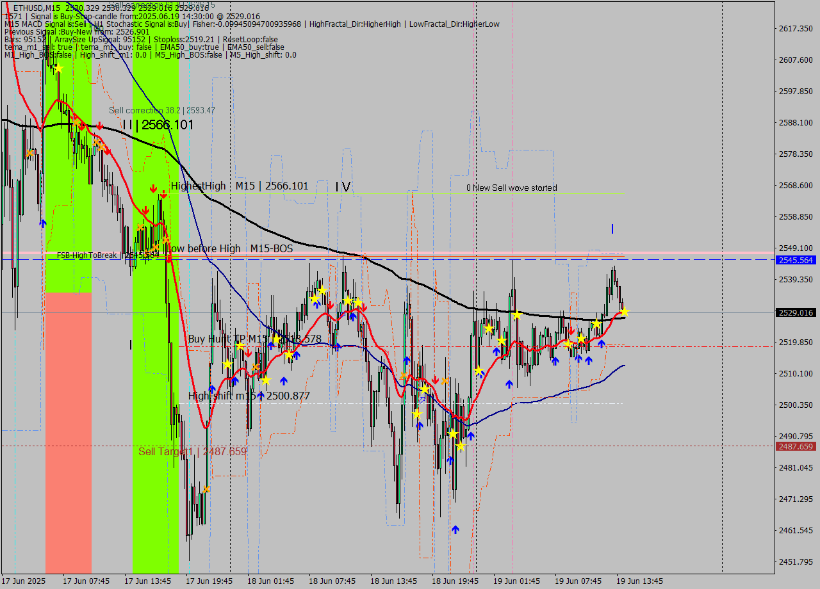Select the 'IV' wave label
This screenshot has height=589, width=820.
(x=343, y=187)
